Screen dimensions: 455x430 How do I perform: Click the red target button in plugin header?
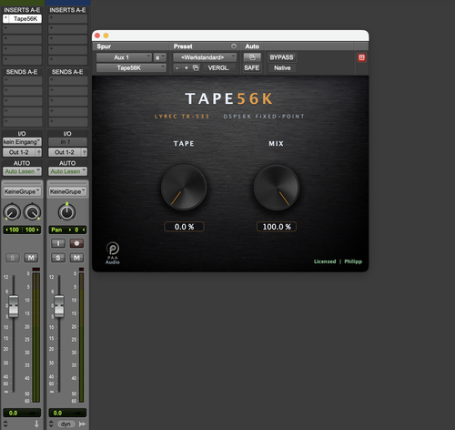click(361, 57)
